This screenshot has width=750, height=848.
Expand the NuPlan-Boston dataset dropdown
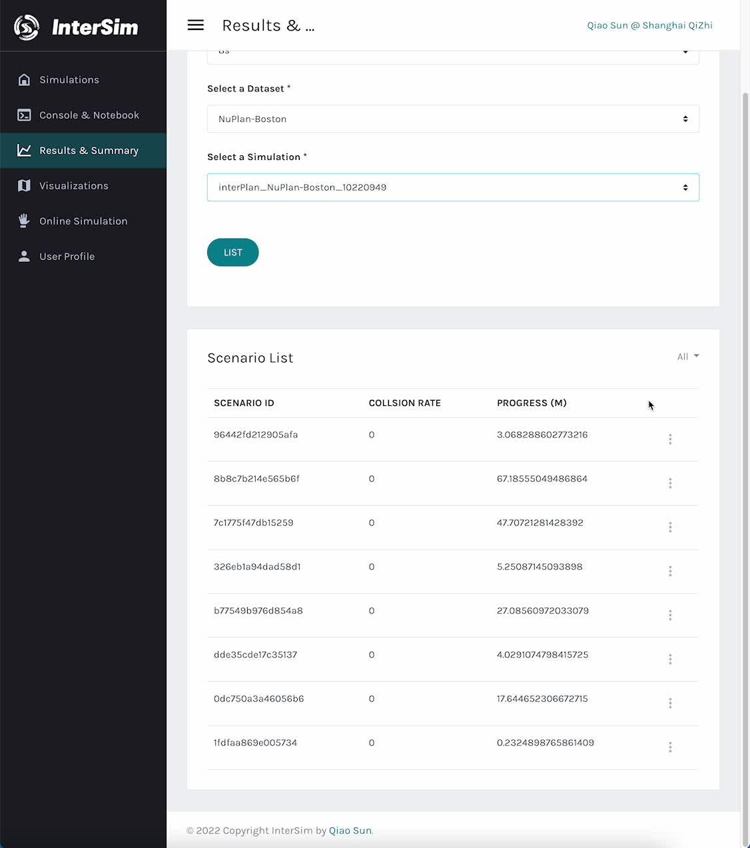click(453, 119)
